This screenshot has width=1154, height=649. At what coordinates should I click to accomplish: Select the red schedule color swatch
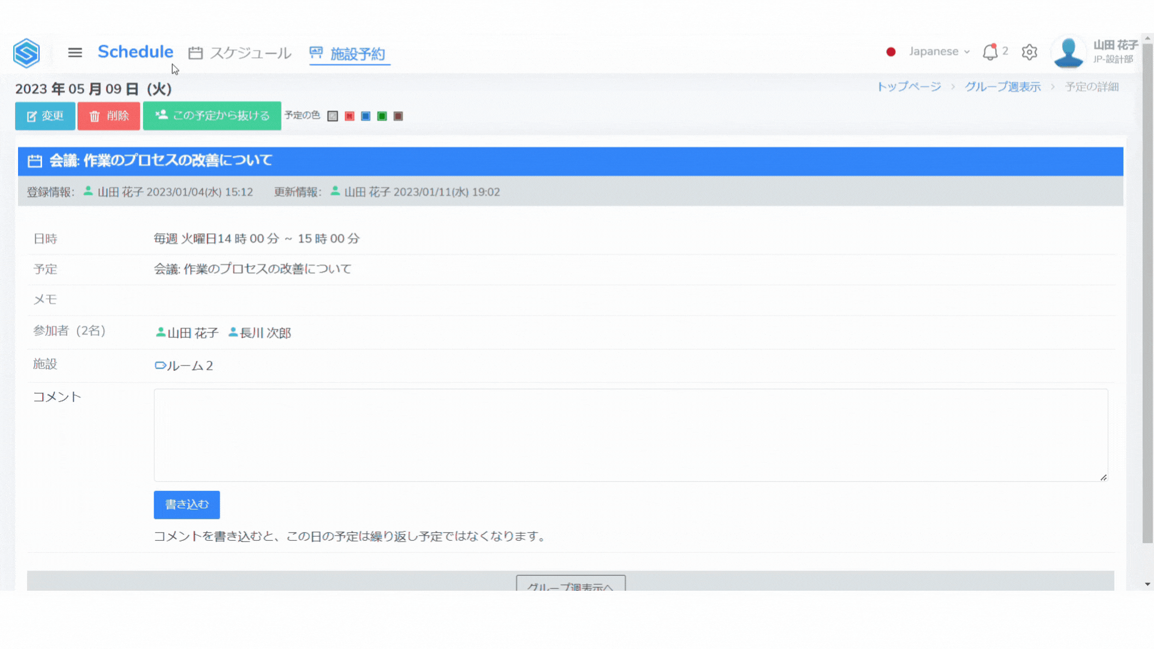click(350, 116)
